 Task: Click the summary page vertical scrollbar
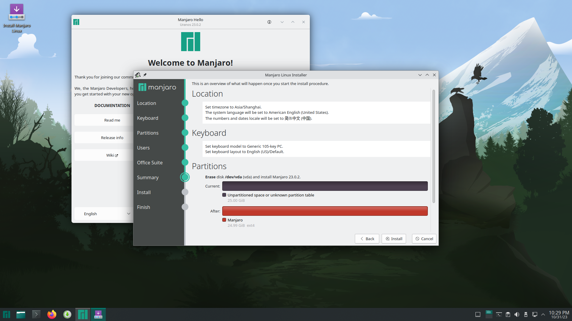point(433,146)
